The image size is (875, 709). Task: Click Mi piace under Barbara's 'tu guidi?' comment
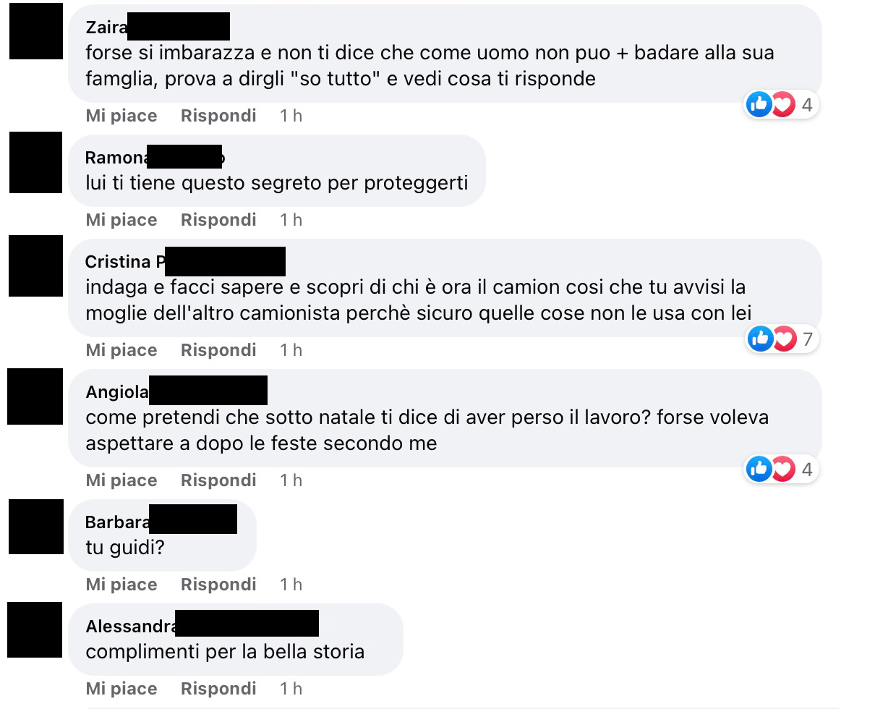coord(121,585)
